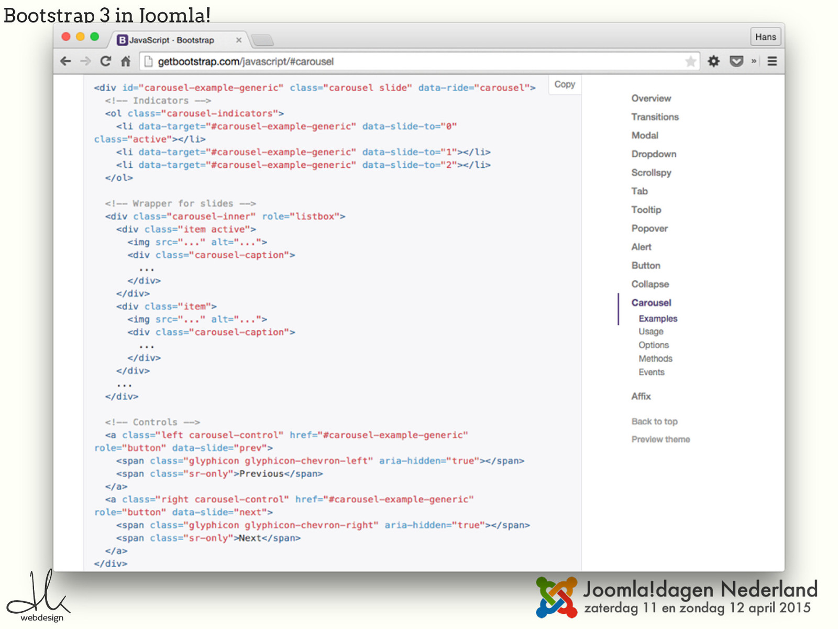
Task: Navigate to Scrollspy in sidebar
Action: pos(651,172)
